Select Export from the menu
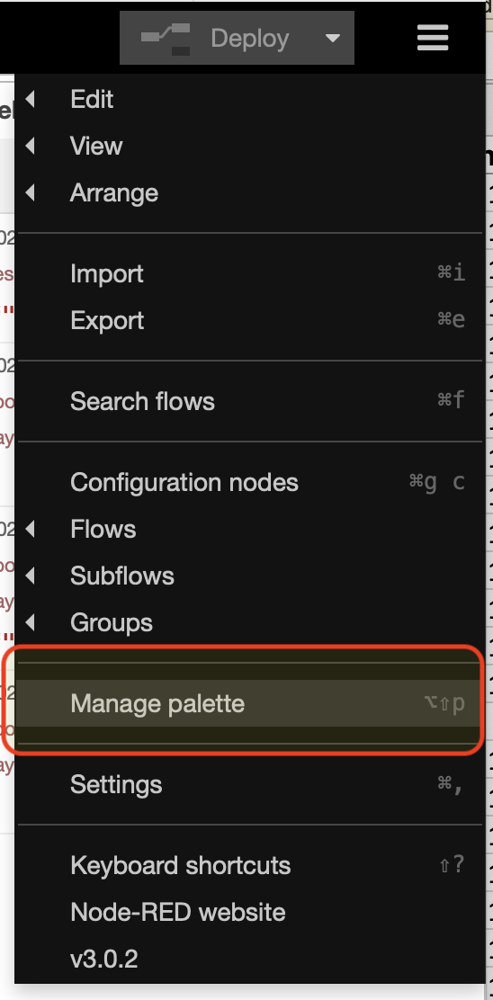This screenshot has width=493, height=1000. [248, 320]
